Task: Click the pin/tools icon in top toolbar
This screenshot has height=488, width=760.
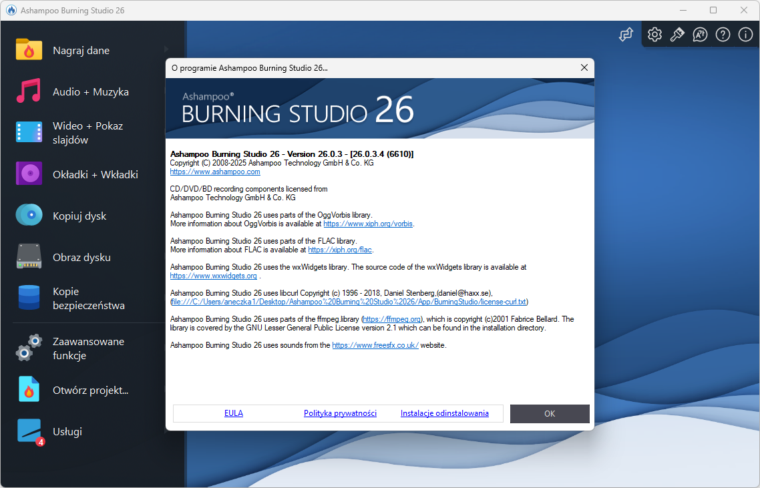Action: 677,35
